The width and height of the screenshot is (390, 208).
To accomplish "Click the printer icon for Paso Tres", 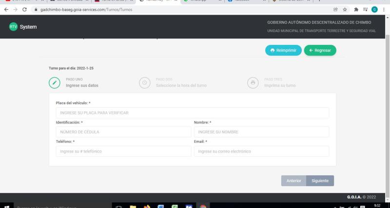I will [x=253, y=82].
